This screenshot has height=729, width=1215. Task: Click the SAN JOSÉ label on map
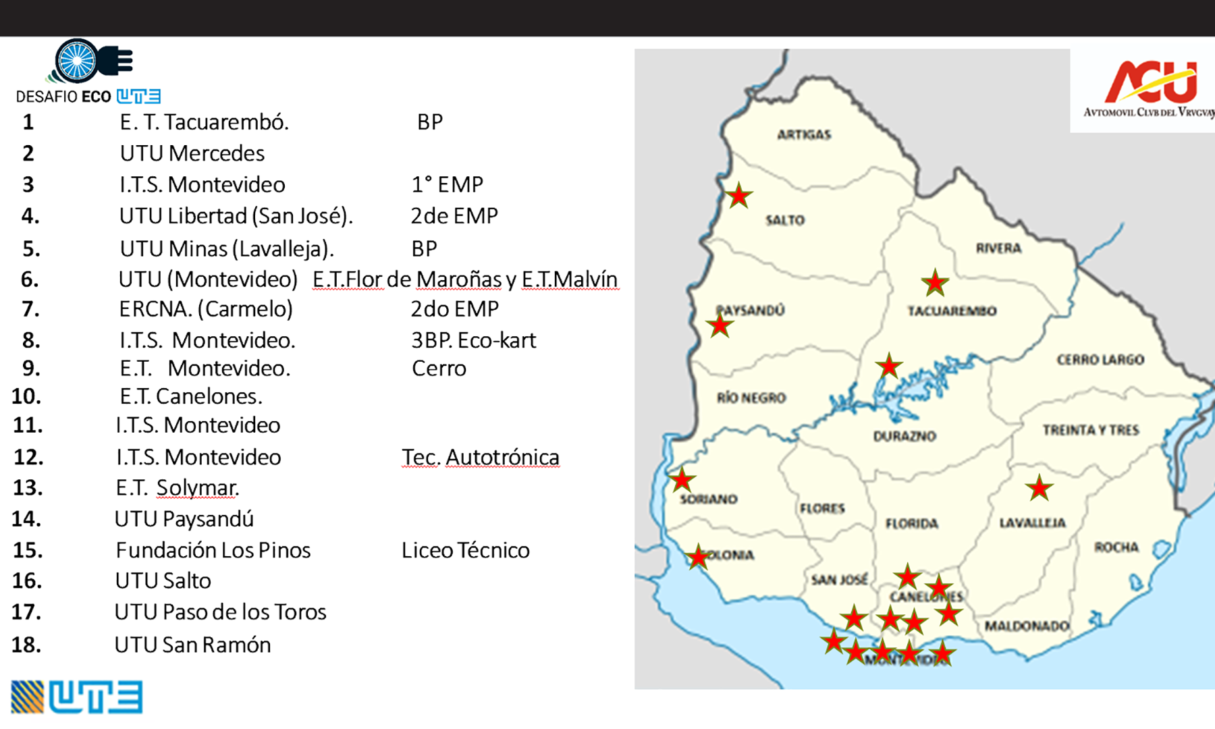pyautogui.click(x=839, y=580)
